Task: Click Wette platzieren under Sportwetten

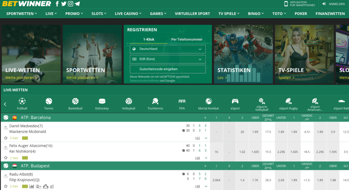Action: [x=82, y=78]
